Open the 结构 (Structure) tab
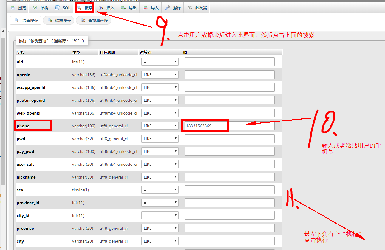The width and height of the screenshot is (385, 250). (x=40, y=8)
